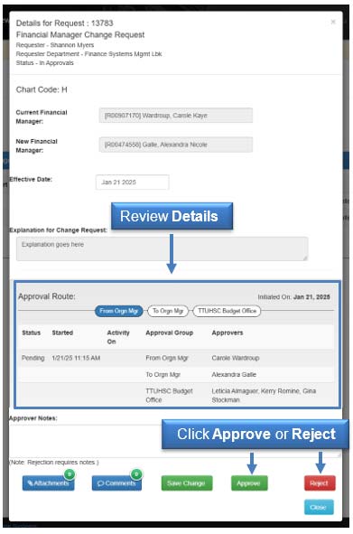Screen dimensions: 353x534
Task: Select the From Orgn Mgr route step
Action: coord(118,311)
